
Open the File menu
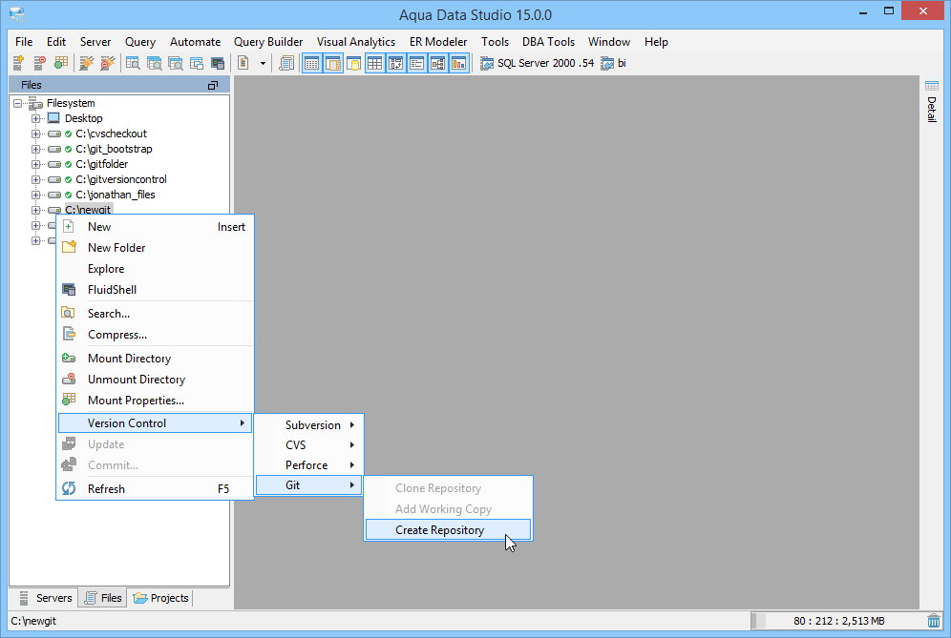pos(24,42)
